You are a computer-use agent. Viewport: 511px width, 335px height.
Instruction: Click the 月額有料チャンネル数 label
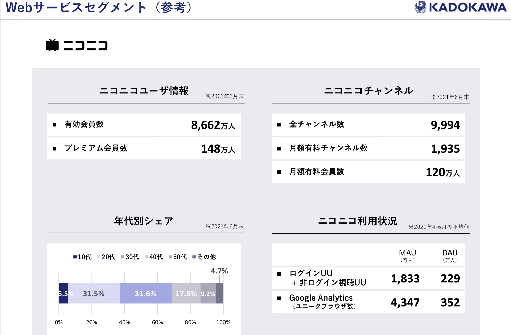(x=328, y=148)
